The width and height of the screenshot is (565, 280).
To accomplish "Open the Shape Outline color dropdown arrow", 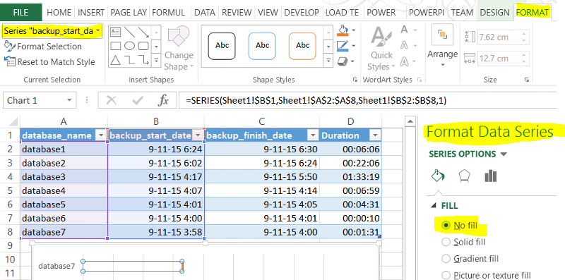I will pos(353,46).
